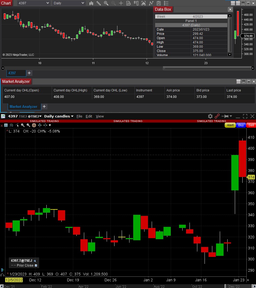Viewport: 256px width, 288px height.
Task: Select the 4397 chart tab
Action: tap(16, 73)
